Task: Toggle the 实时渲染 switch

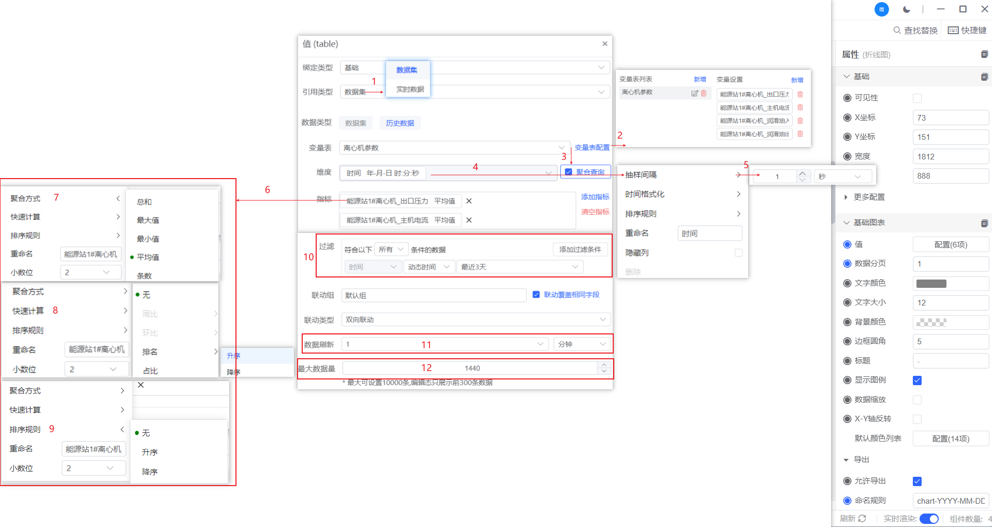Action: tap(929, 518)
